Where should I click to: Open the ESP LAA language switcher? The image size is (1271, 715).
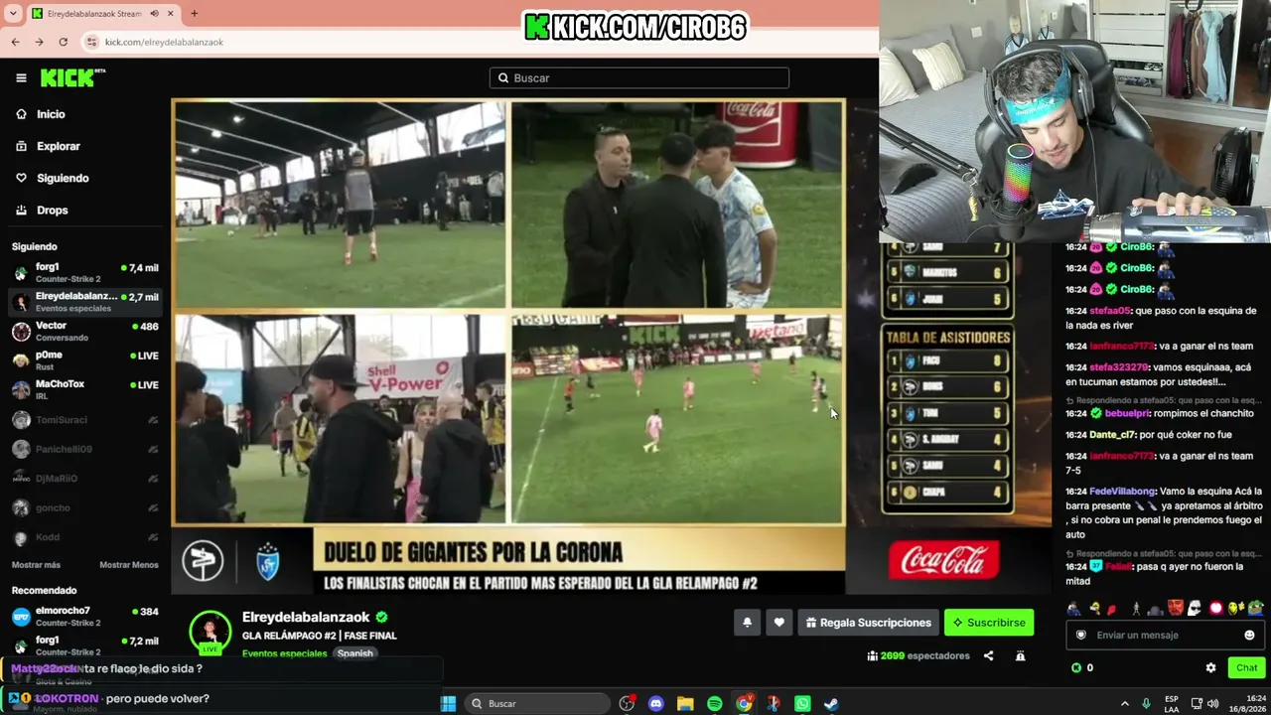(x=1173, y=703)
